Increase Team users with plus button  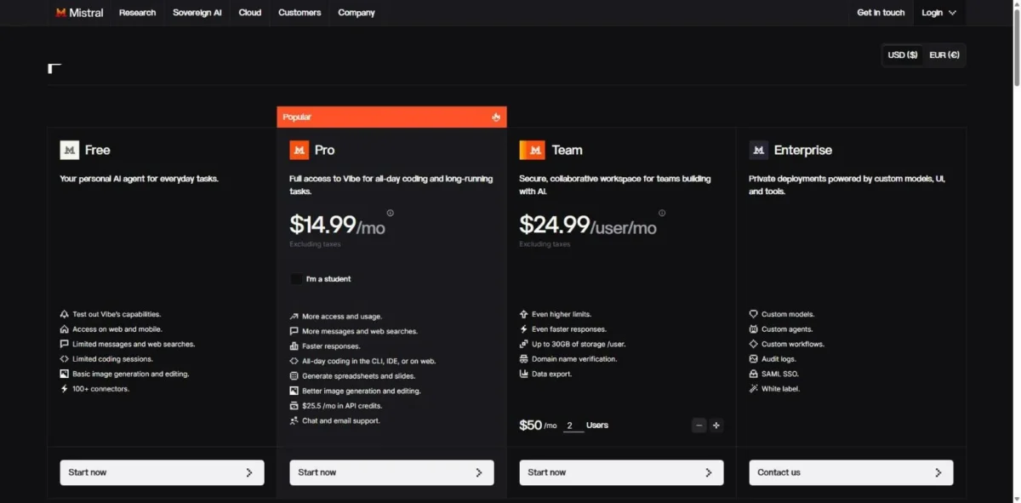pyautogui.click(x=716, y=426)
